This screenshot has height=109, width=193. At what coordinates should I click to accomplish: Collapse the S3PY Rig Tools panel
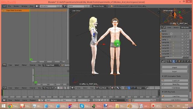pos(163,92)
